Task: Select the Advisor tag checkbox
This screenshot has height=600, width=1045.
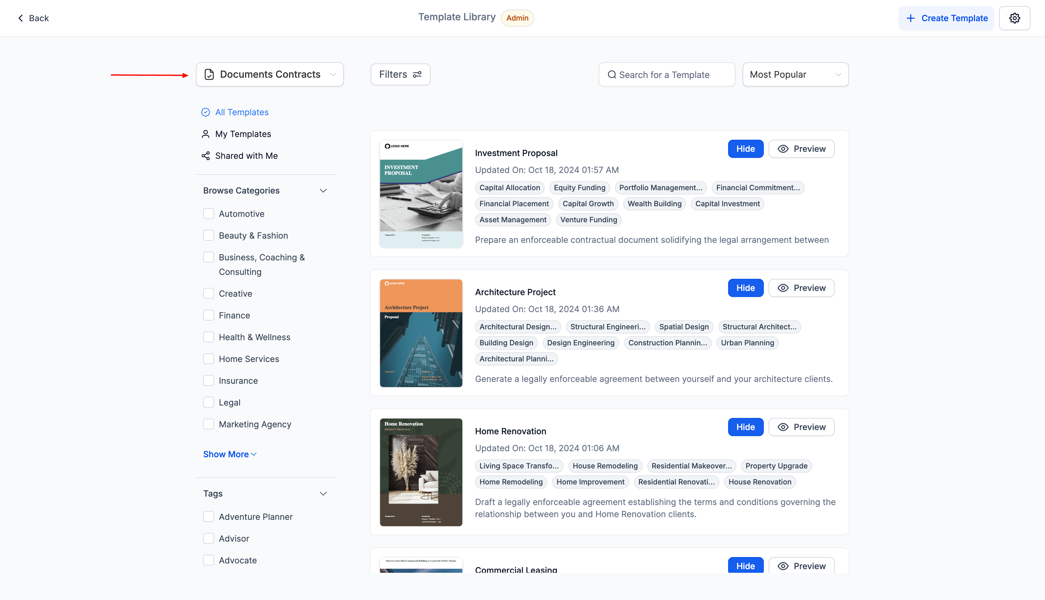Action: pyautogui.click(x=208, y=538)
